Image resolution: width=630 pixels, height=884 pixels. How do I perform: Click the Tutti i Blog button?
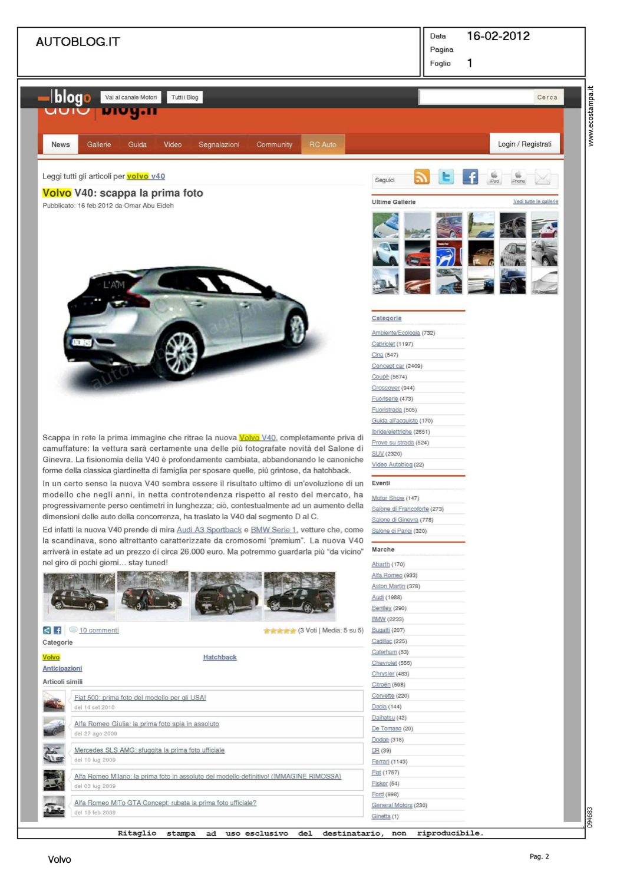[184, 97]
